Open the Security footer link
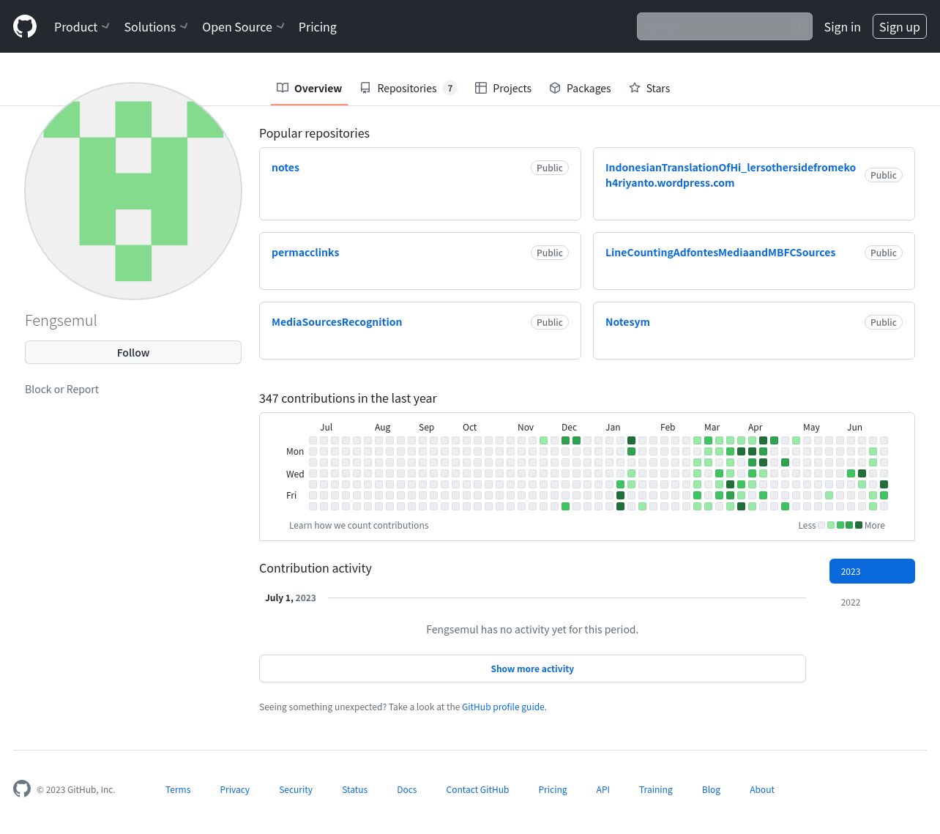940x834 pixels. pos(296,789)
